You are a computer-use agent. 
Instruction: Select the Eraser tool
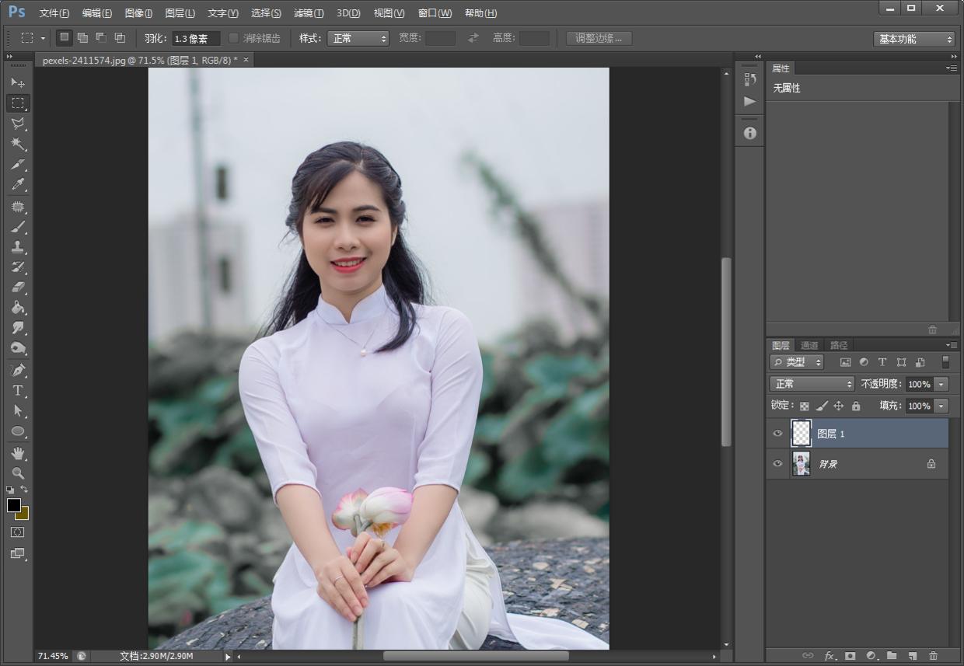point(18,287)
